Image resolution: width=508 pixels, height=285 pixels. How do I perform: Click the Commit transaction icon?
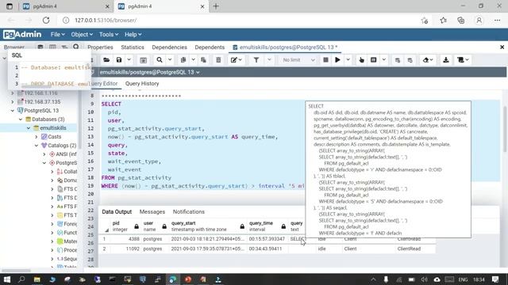(398, 60)
